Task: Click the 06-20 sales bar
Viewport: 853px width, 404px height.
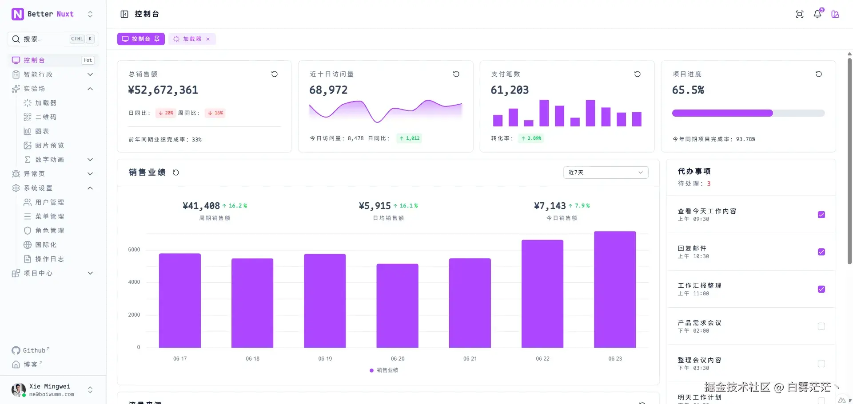Action: coord(398,306)
